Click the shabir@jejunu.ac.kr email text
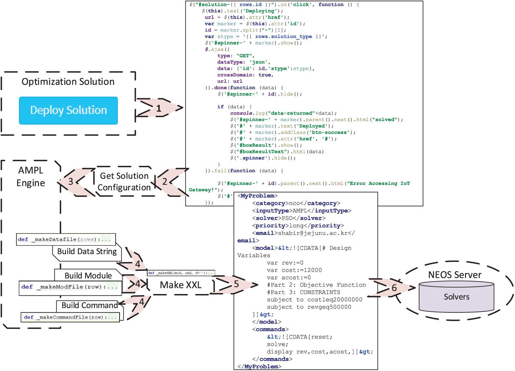The width and height of the screenshot is (515, 371). tap(313, 233)
